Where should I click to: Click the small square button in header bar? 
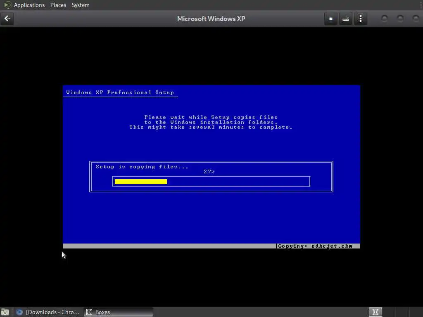tap(331, 19)
